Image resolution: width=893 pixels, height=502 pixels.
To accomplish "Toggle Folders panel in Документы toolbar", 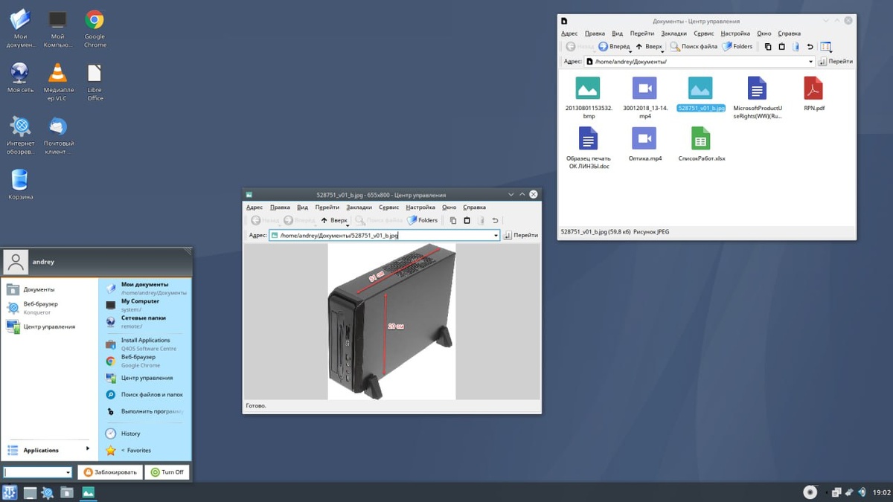I will [x=737, y=47].
